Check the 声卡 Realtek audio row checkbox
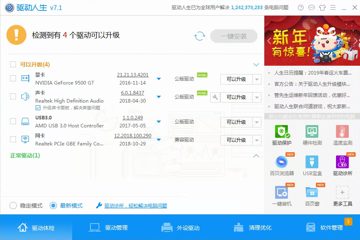This screenshot has width=360, height=240. pyautogui.click(x=13, y=96)
